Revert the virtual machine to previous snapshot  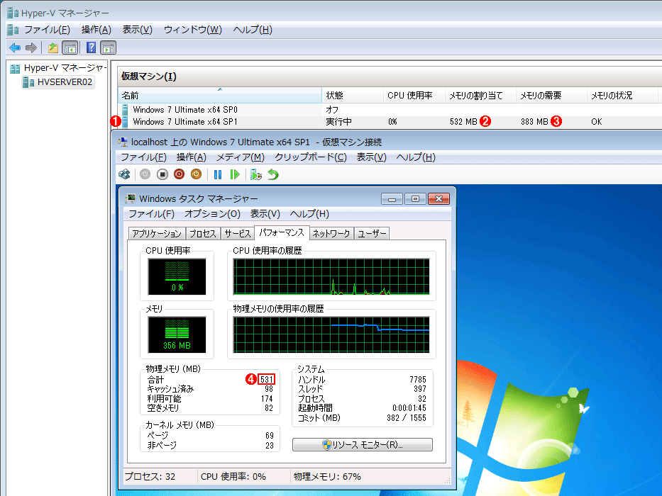[x=274, y=175]
